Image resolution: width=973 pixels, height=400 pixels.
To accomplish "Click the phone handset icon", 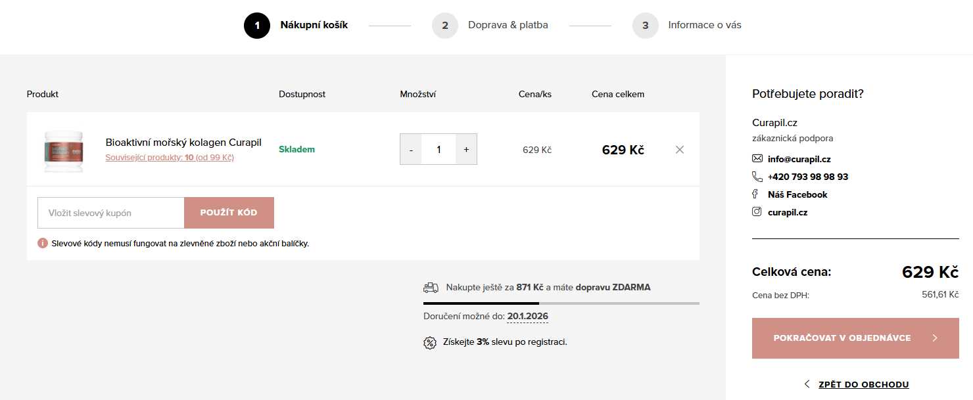I will point(757,177).
